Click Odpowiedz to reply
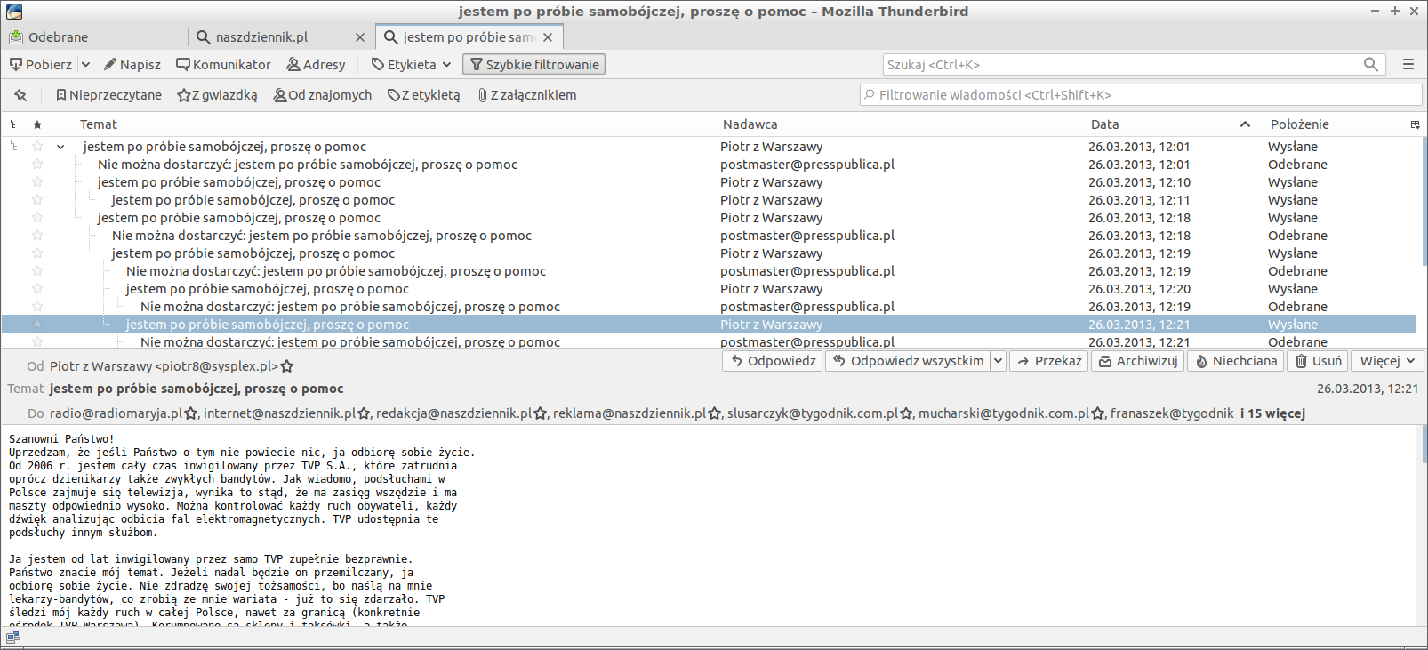Image resolution: width=1428 pixels, height=650 pixels. click(773, 361)
